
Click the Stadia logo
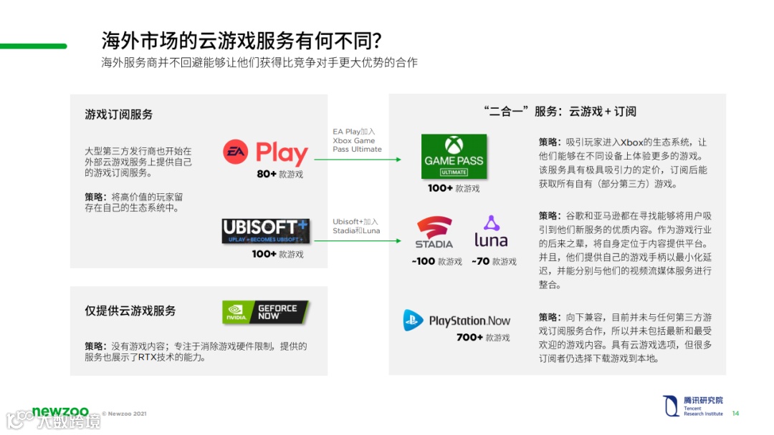tap(434, 233)
